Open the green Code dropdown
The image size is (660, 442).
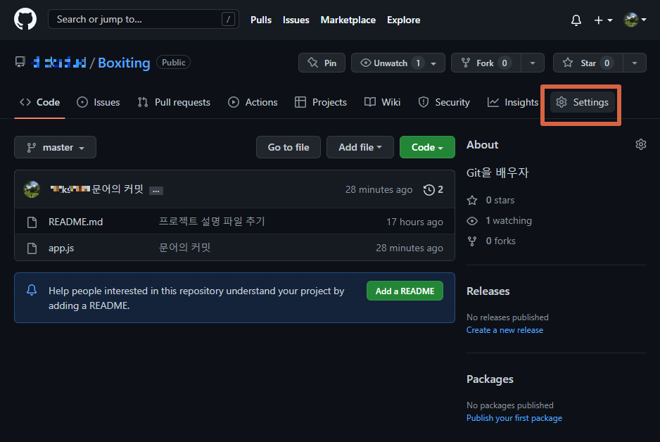click(x=427, y=147)
